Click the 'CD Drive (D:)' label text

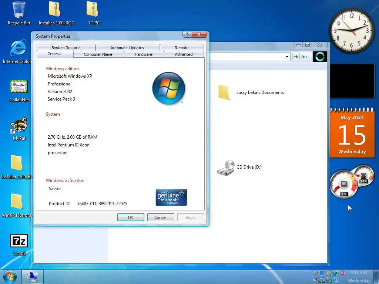[249, 167]
